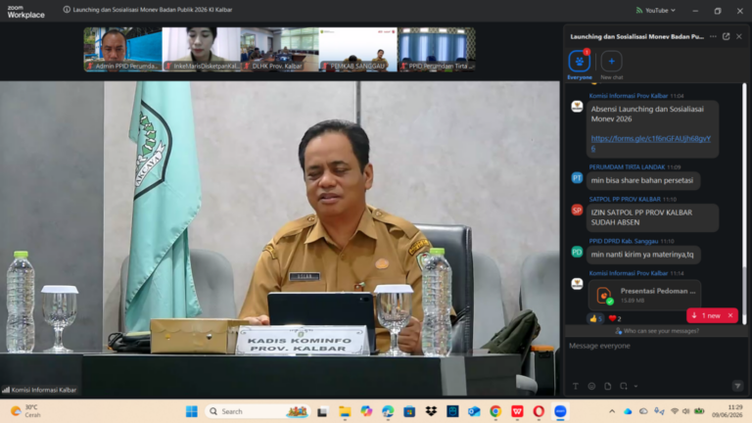
Task: Jump to the 1 new message
Action: tap(706, 315)
